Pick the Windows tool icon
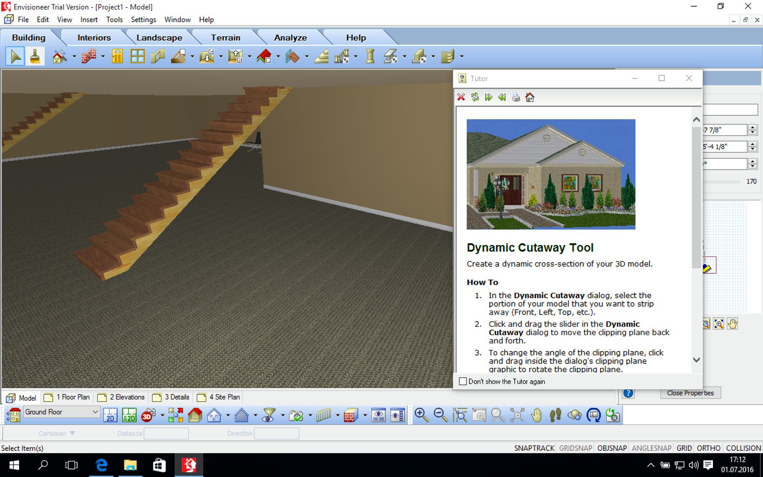The width and height of the screenshot is (763, 477). pyautogui.click(x=138, y=56)
